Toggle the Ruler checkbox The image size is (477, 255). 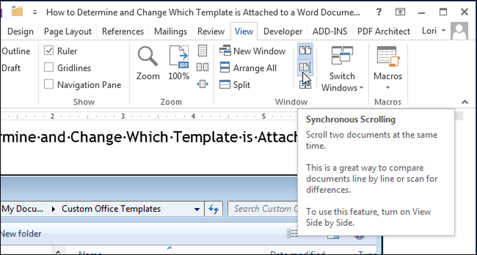point(49,51)
